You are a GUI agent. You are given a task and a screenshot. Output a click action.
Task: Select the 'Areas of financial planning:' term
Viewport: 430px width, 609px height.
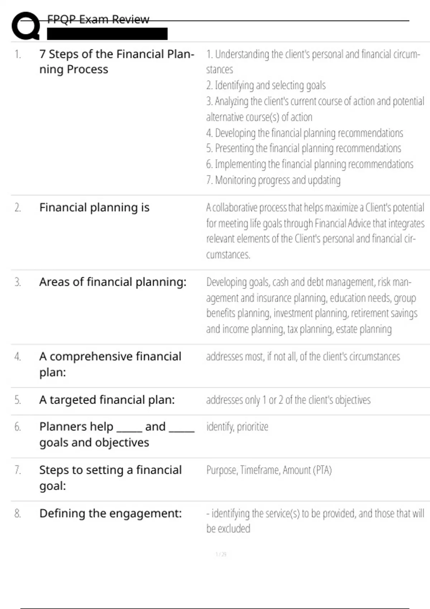point(113,282)
